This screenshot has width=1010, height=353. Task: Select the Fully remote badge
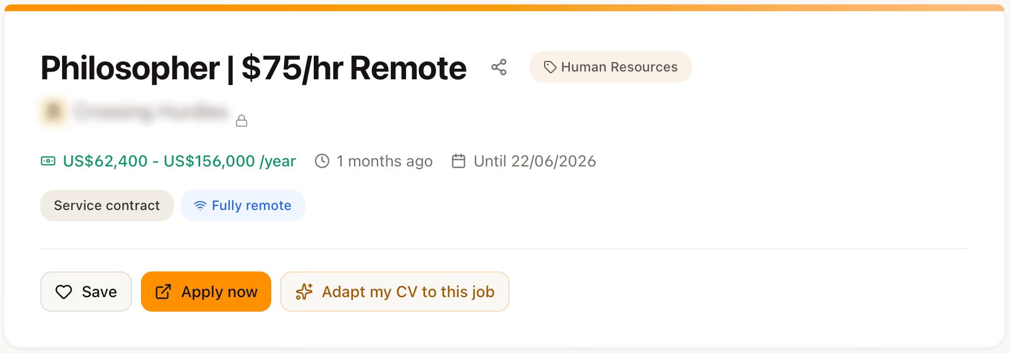[243, 206]
